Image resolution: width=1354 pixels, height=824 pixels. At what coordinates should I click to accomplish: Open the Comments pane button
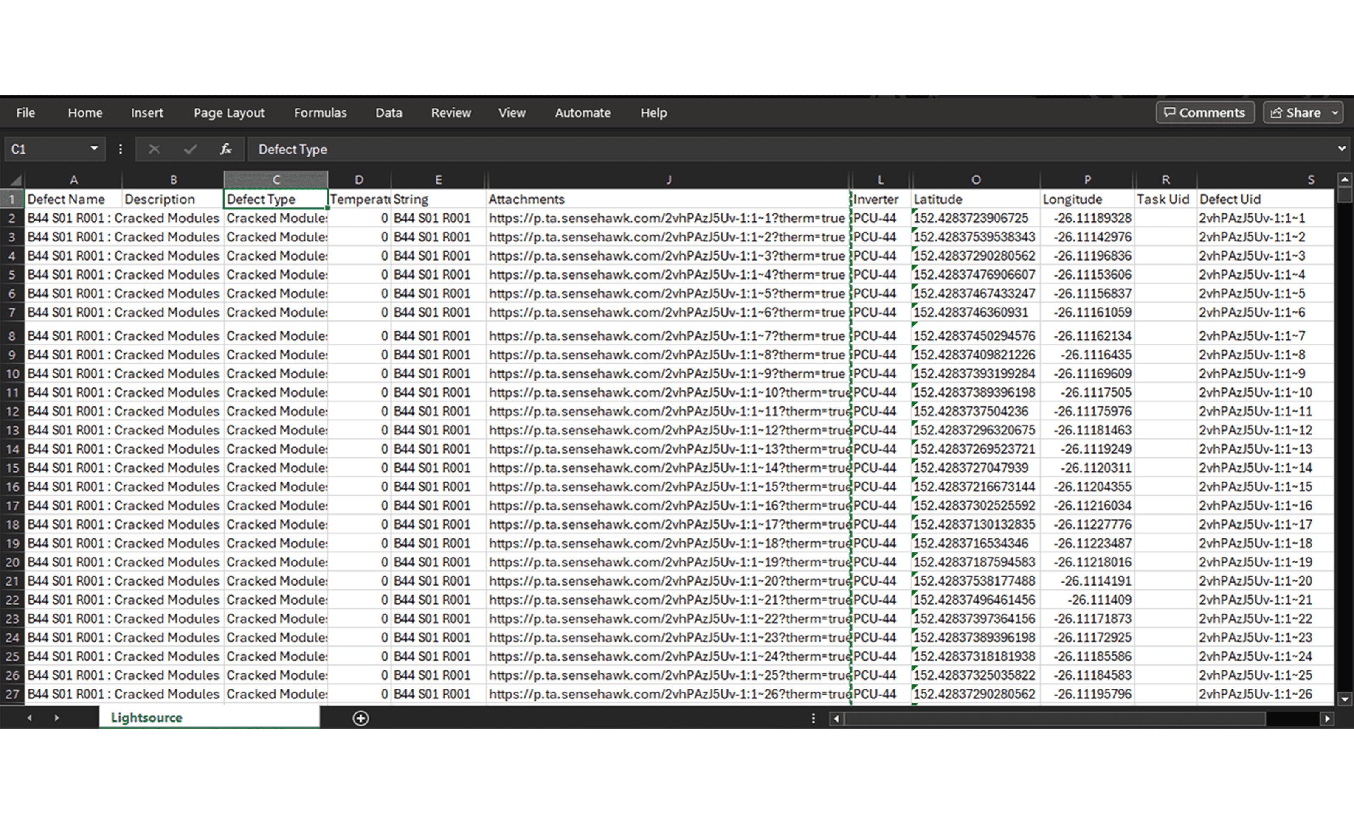pos(1205,112)
